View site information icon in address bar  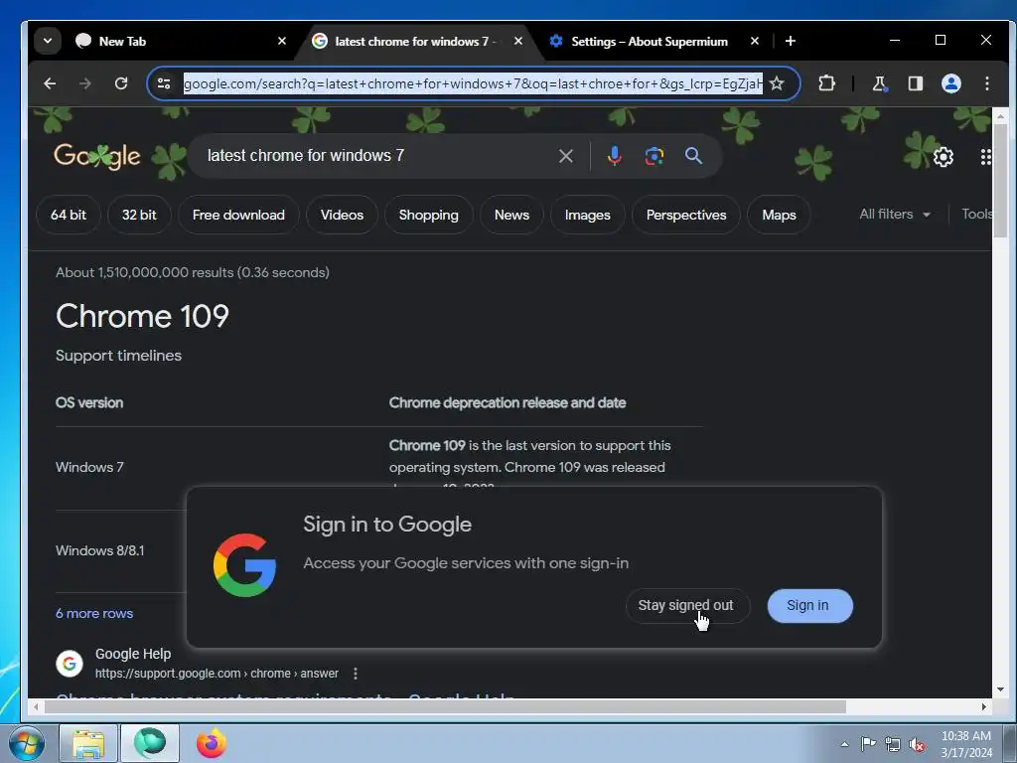click(x=164, y=83)
